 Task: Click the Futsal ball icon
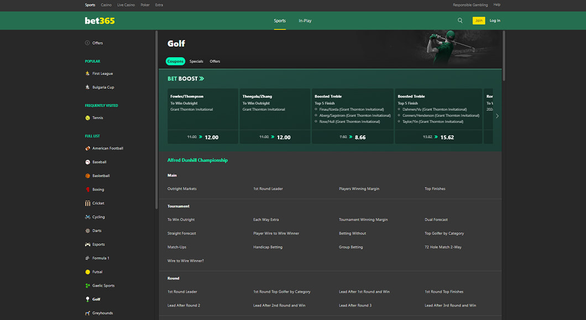(87, 272)
